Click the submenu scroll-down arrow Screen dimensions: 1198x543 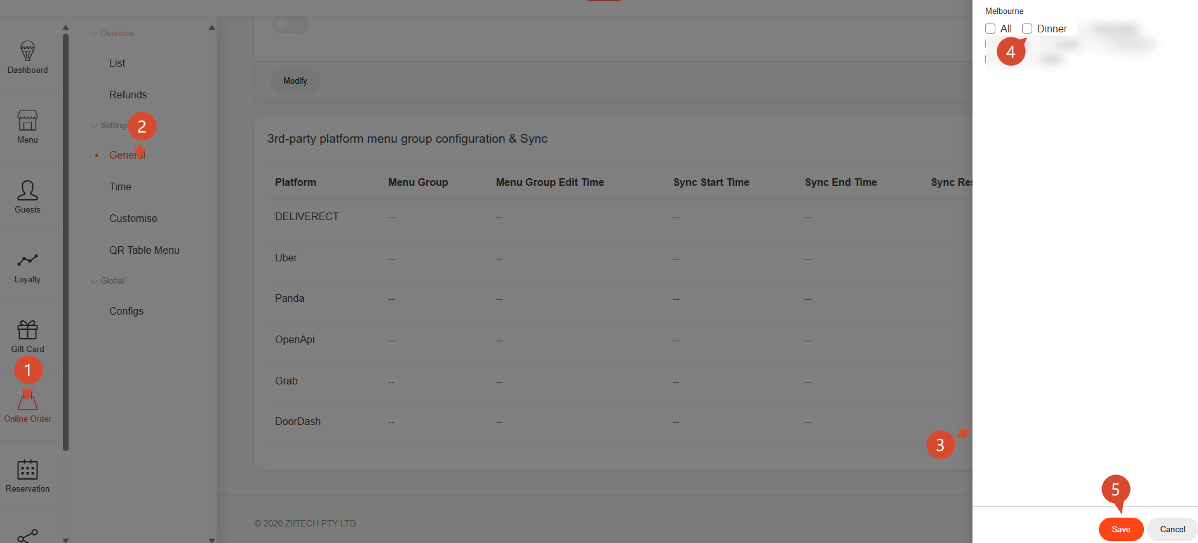point(212,540)
